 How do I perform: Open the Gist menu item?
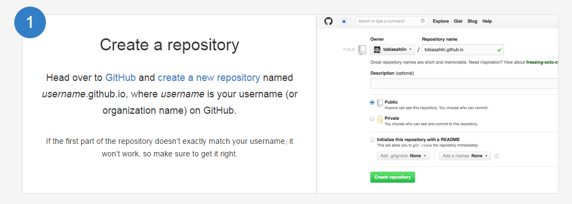(x=458, y=21)
